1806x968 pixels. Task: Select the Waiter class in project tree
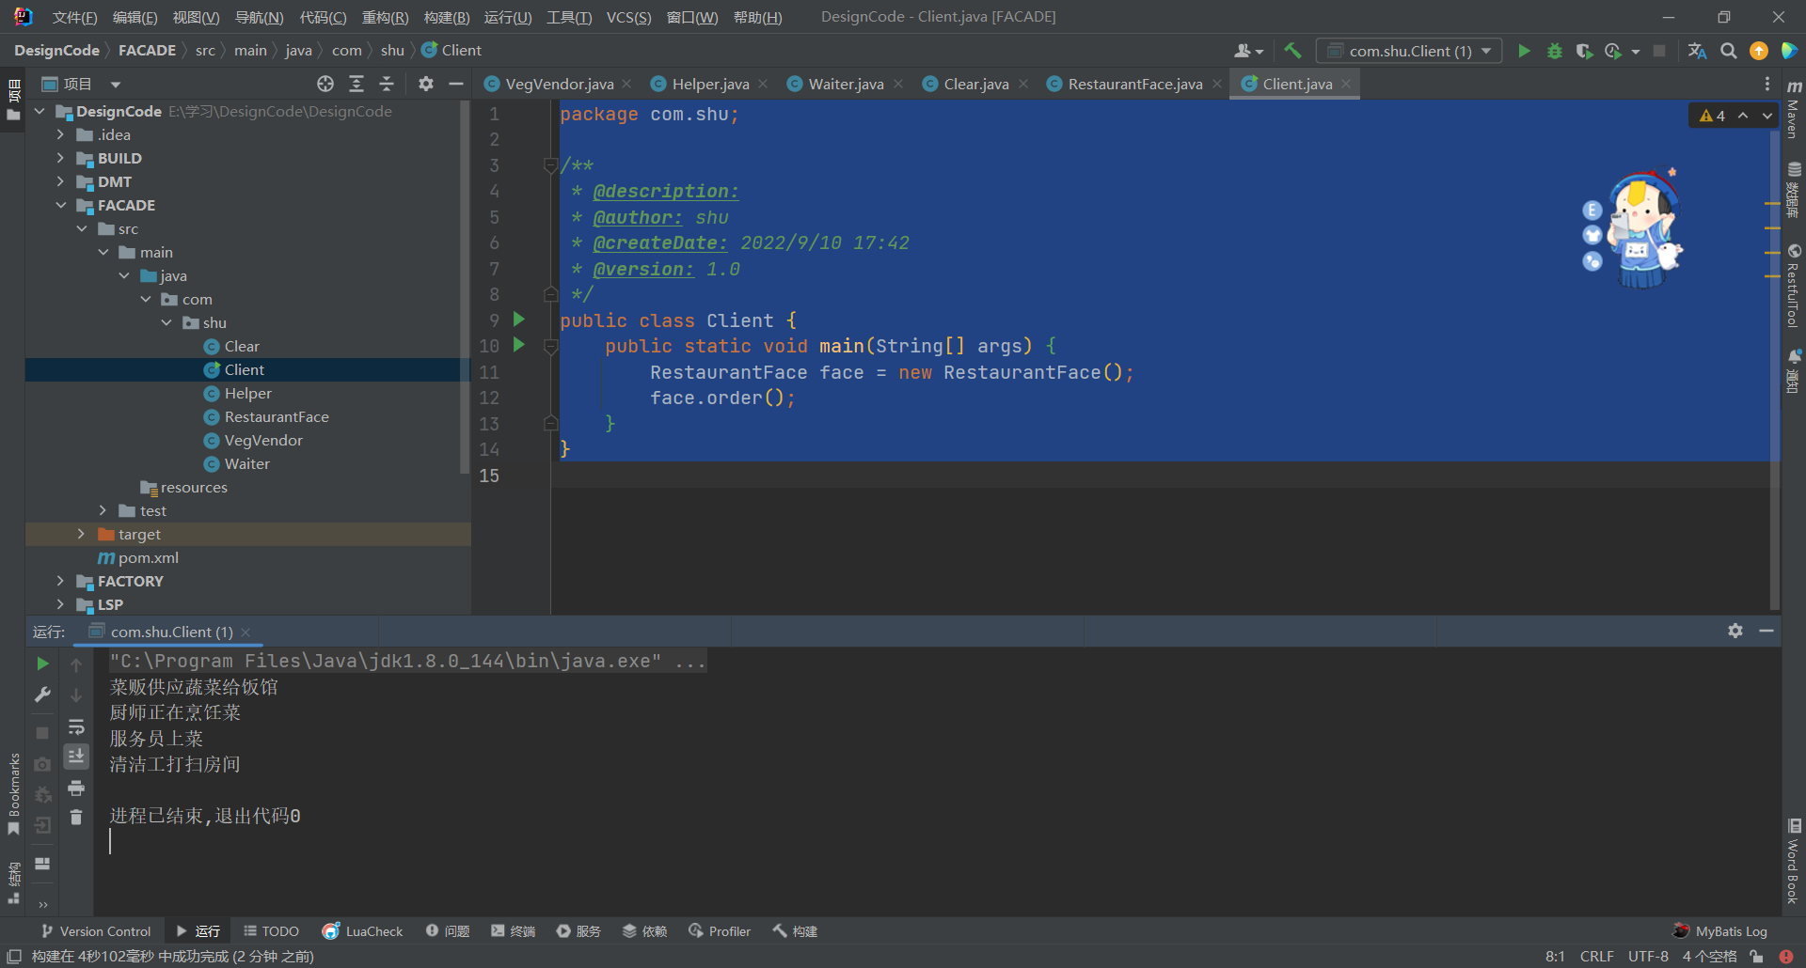tap(246, 463)
